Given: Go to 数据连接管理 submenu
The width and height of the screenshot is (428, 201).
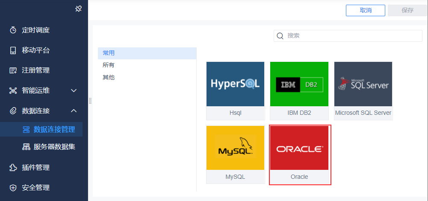Looking at the screenshot, I should [41, 129].
